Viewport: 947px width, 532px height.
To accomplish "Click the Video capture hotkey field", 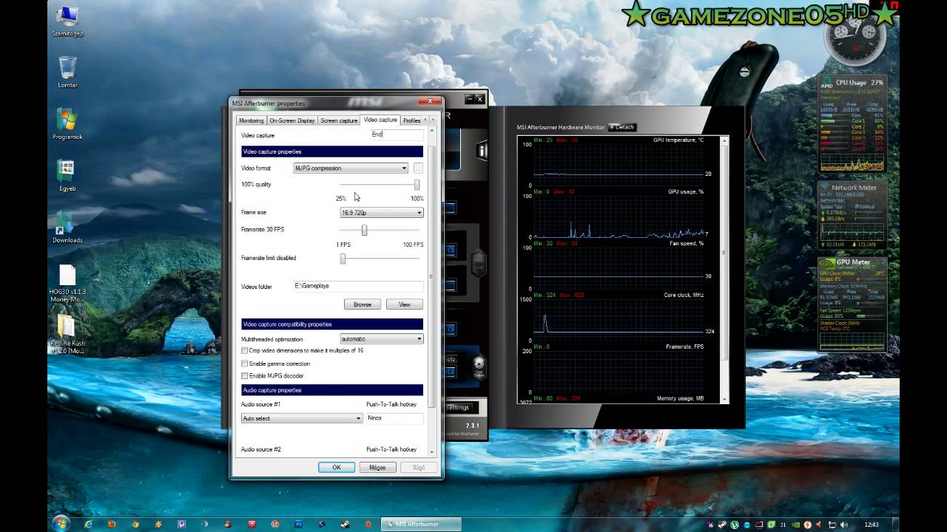I will click(x=397, y=134).
